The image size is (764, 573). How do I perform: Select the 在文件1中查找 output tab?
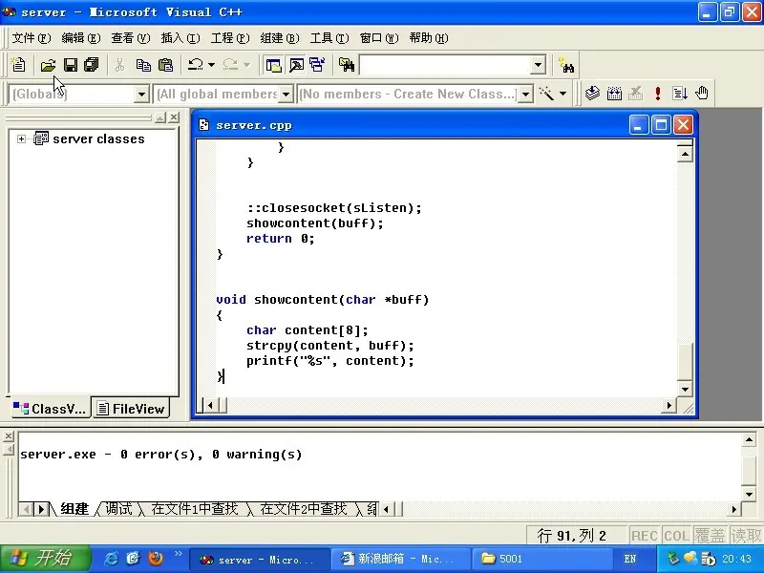tap(195, 509)
